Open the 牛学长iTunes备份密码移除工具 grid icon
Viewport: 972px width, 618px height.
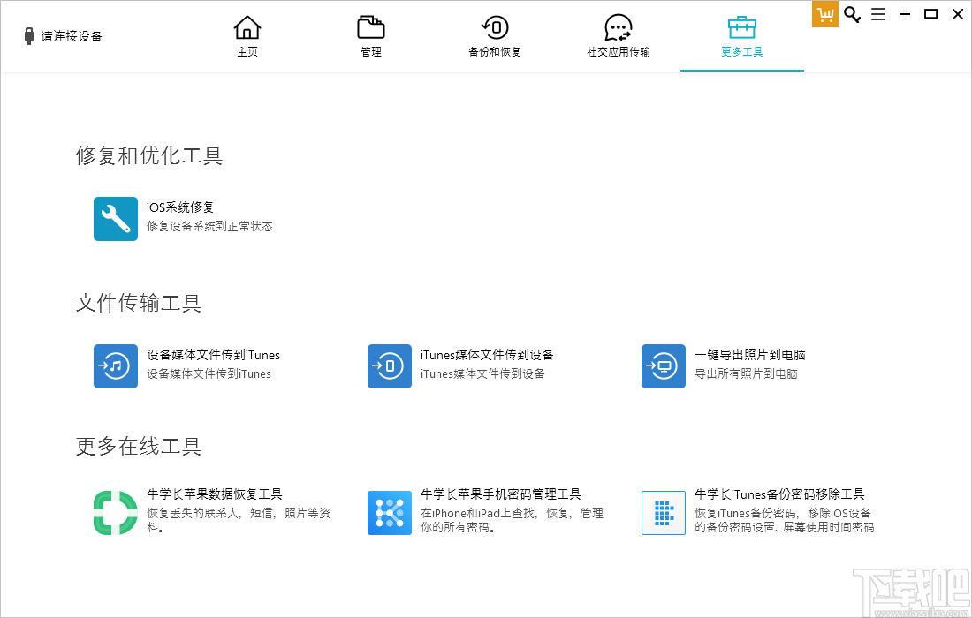click(664, 513)
